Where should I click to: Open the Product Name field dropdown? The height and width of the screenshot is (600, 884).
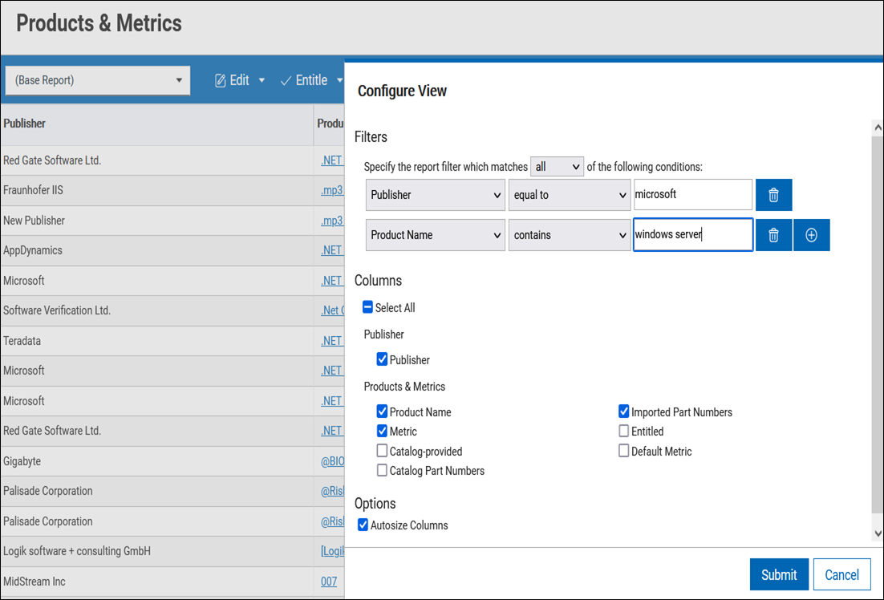pyautogui.click(x=436, y=235)
